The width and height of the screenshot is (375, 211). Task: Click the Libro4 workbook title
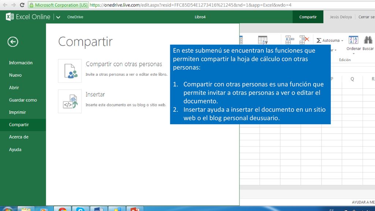point(200,17)
